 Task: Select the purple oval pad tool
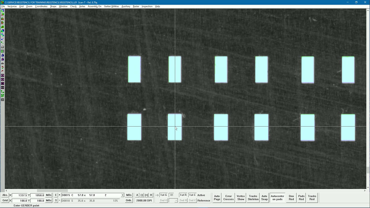pos(3,79)
